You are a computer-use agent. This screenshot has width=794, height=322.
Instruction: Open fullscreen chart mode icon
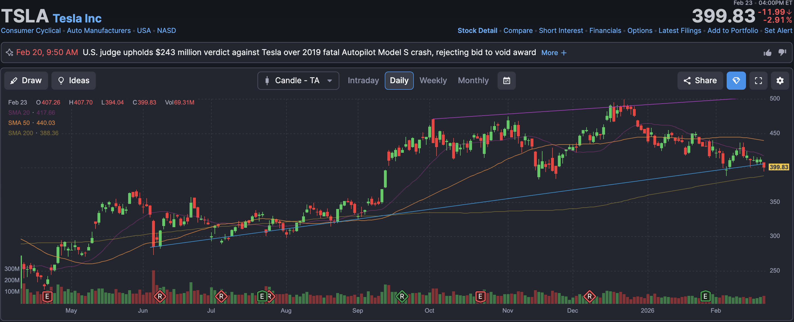(x=758, y=81)
